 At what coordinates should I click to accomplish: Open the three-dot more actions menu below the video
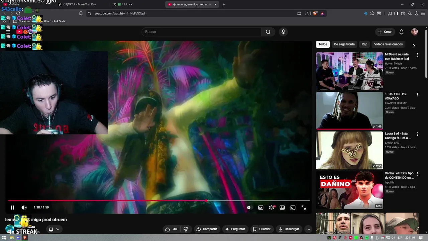pyautogui.click(x=308, y=229)
